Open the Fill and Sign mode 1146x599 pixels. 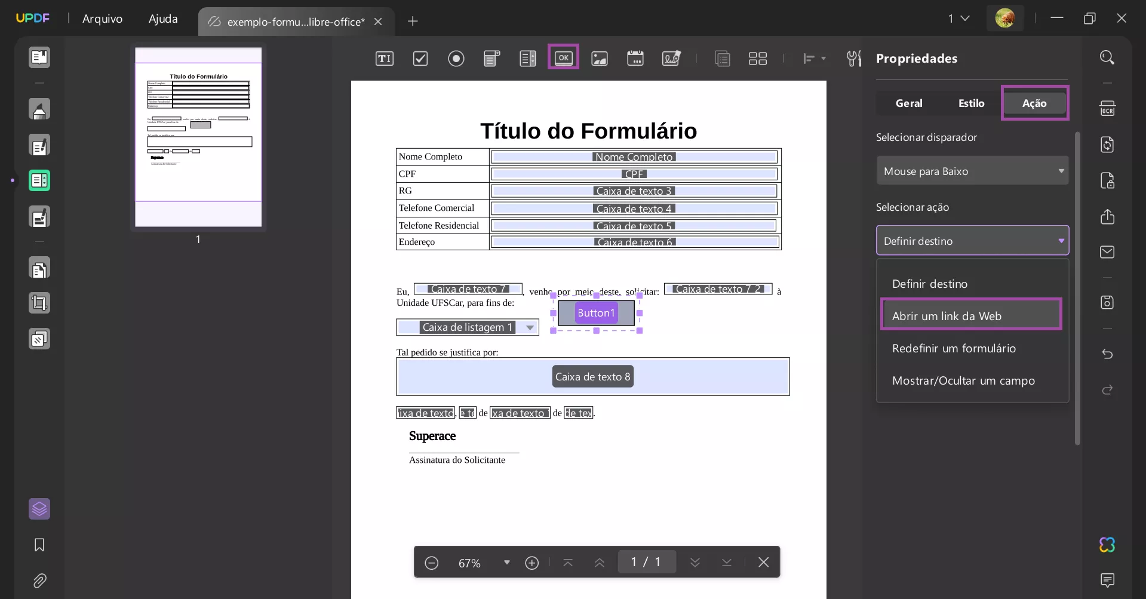click(39, 217)
